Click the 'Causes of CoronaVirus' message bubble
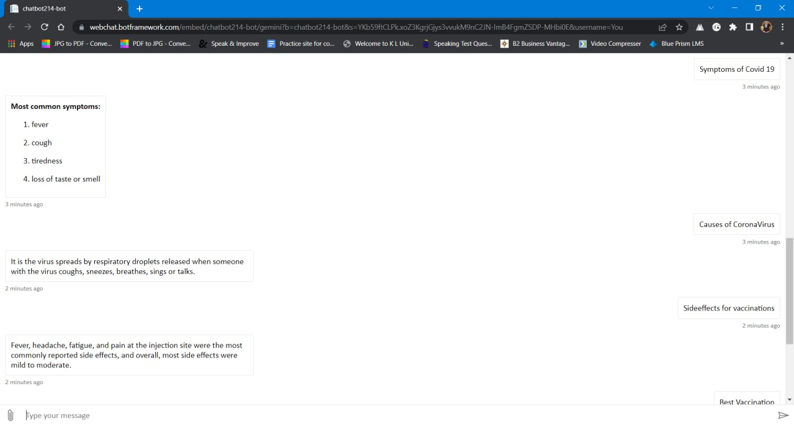This screenshot has width=794, height=425. (737, 224)
